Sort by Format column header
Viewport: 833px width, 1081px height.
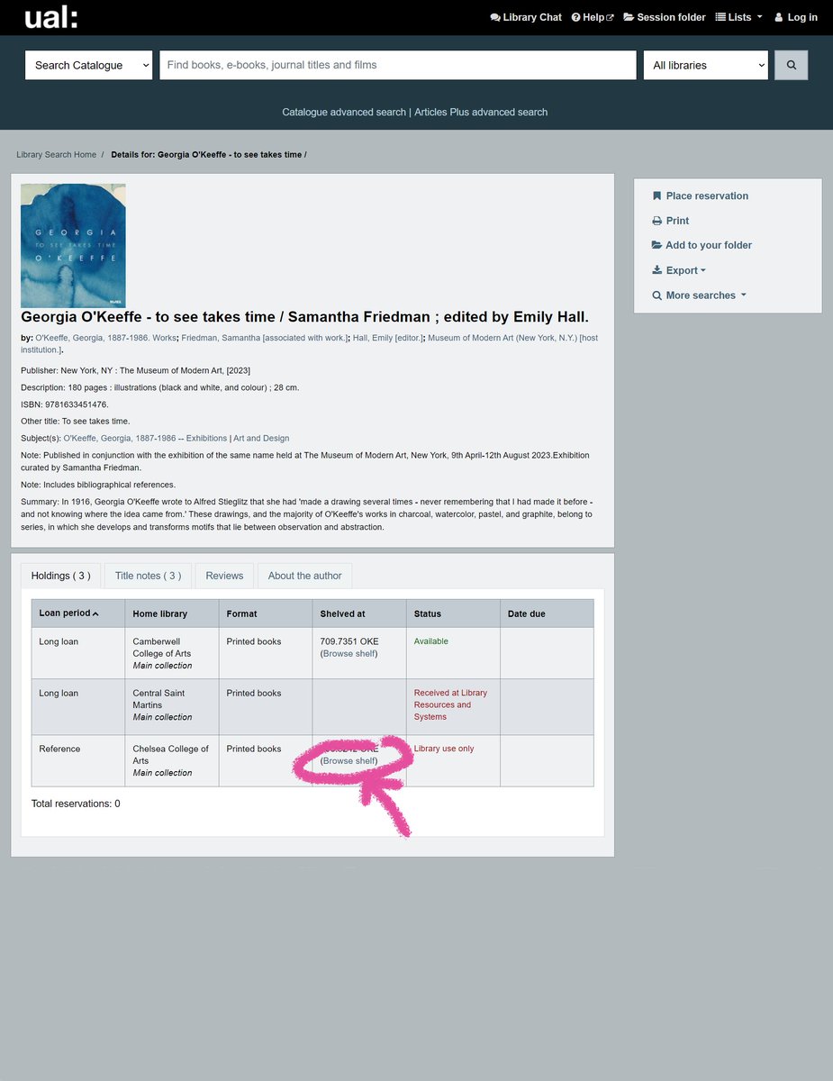point(266,613)
